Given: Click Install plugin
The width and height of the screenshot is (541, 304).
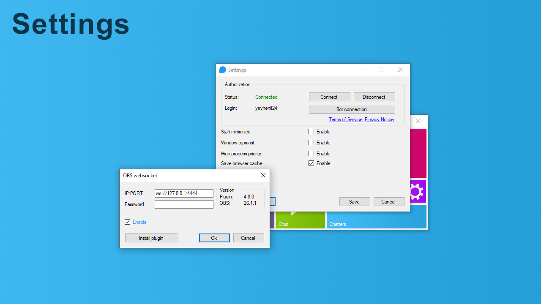Looking at the screenshot, I should [x=151, y=238].
